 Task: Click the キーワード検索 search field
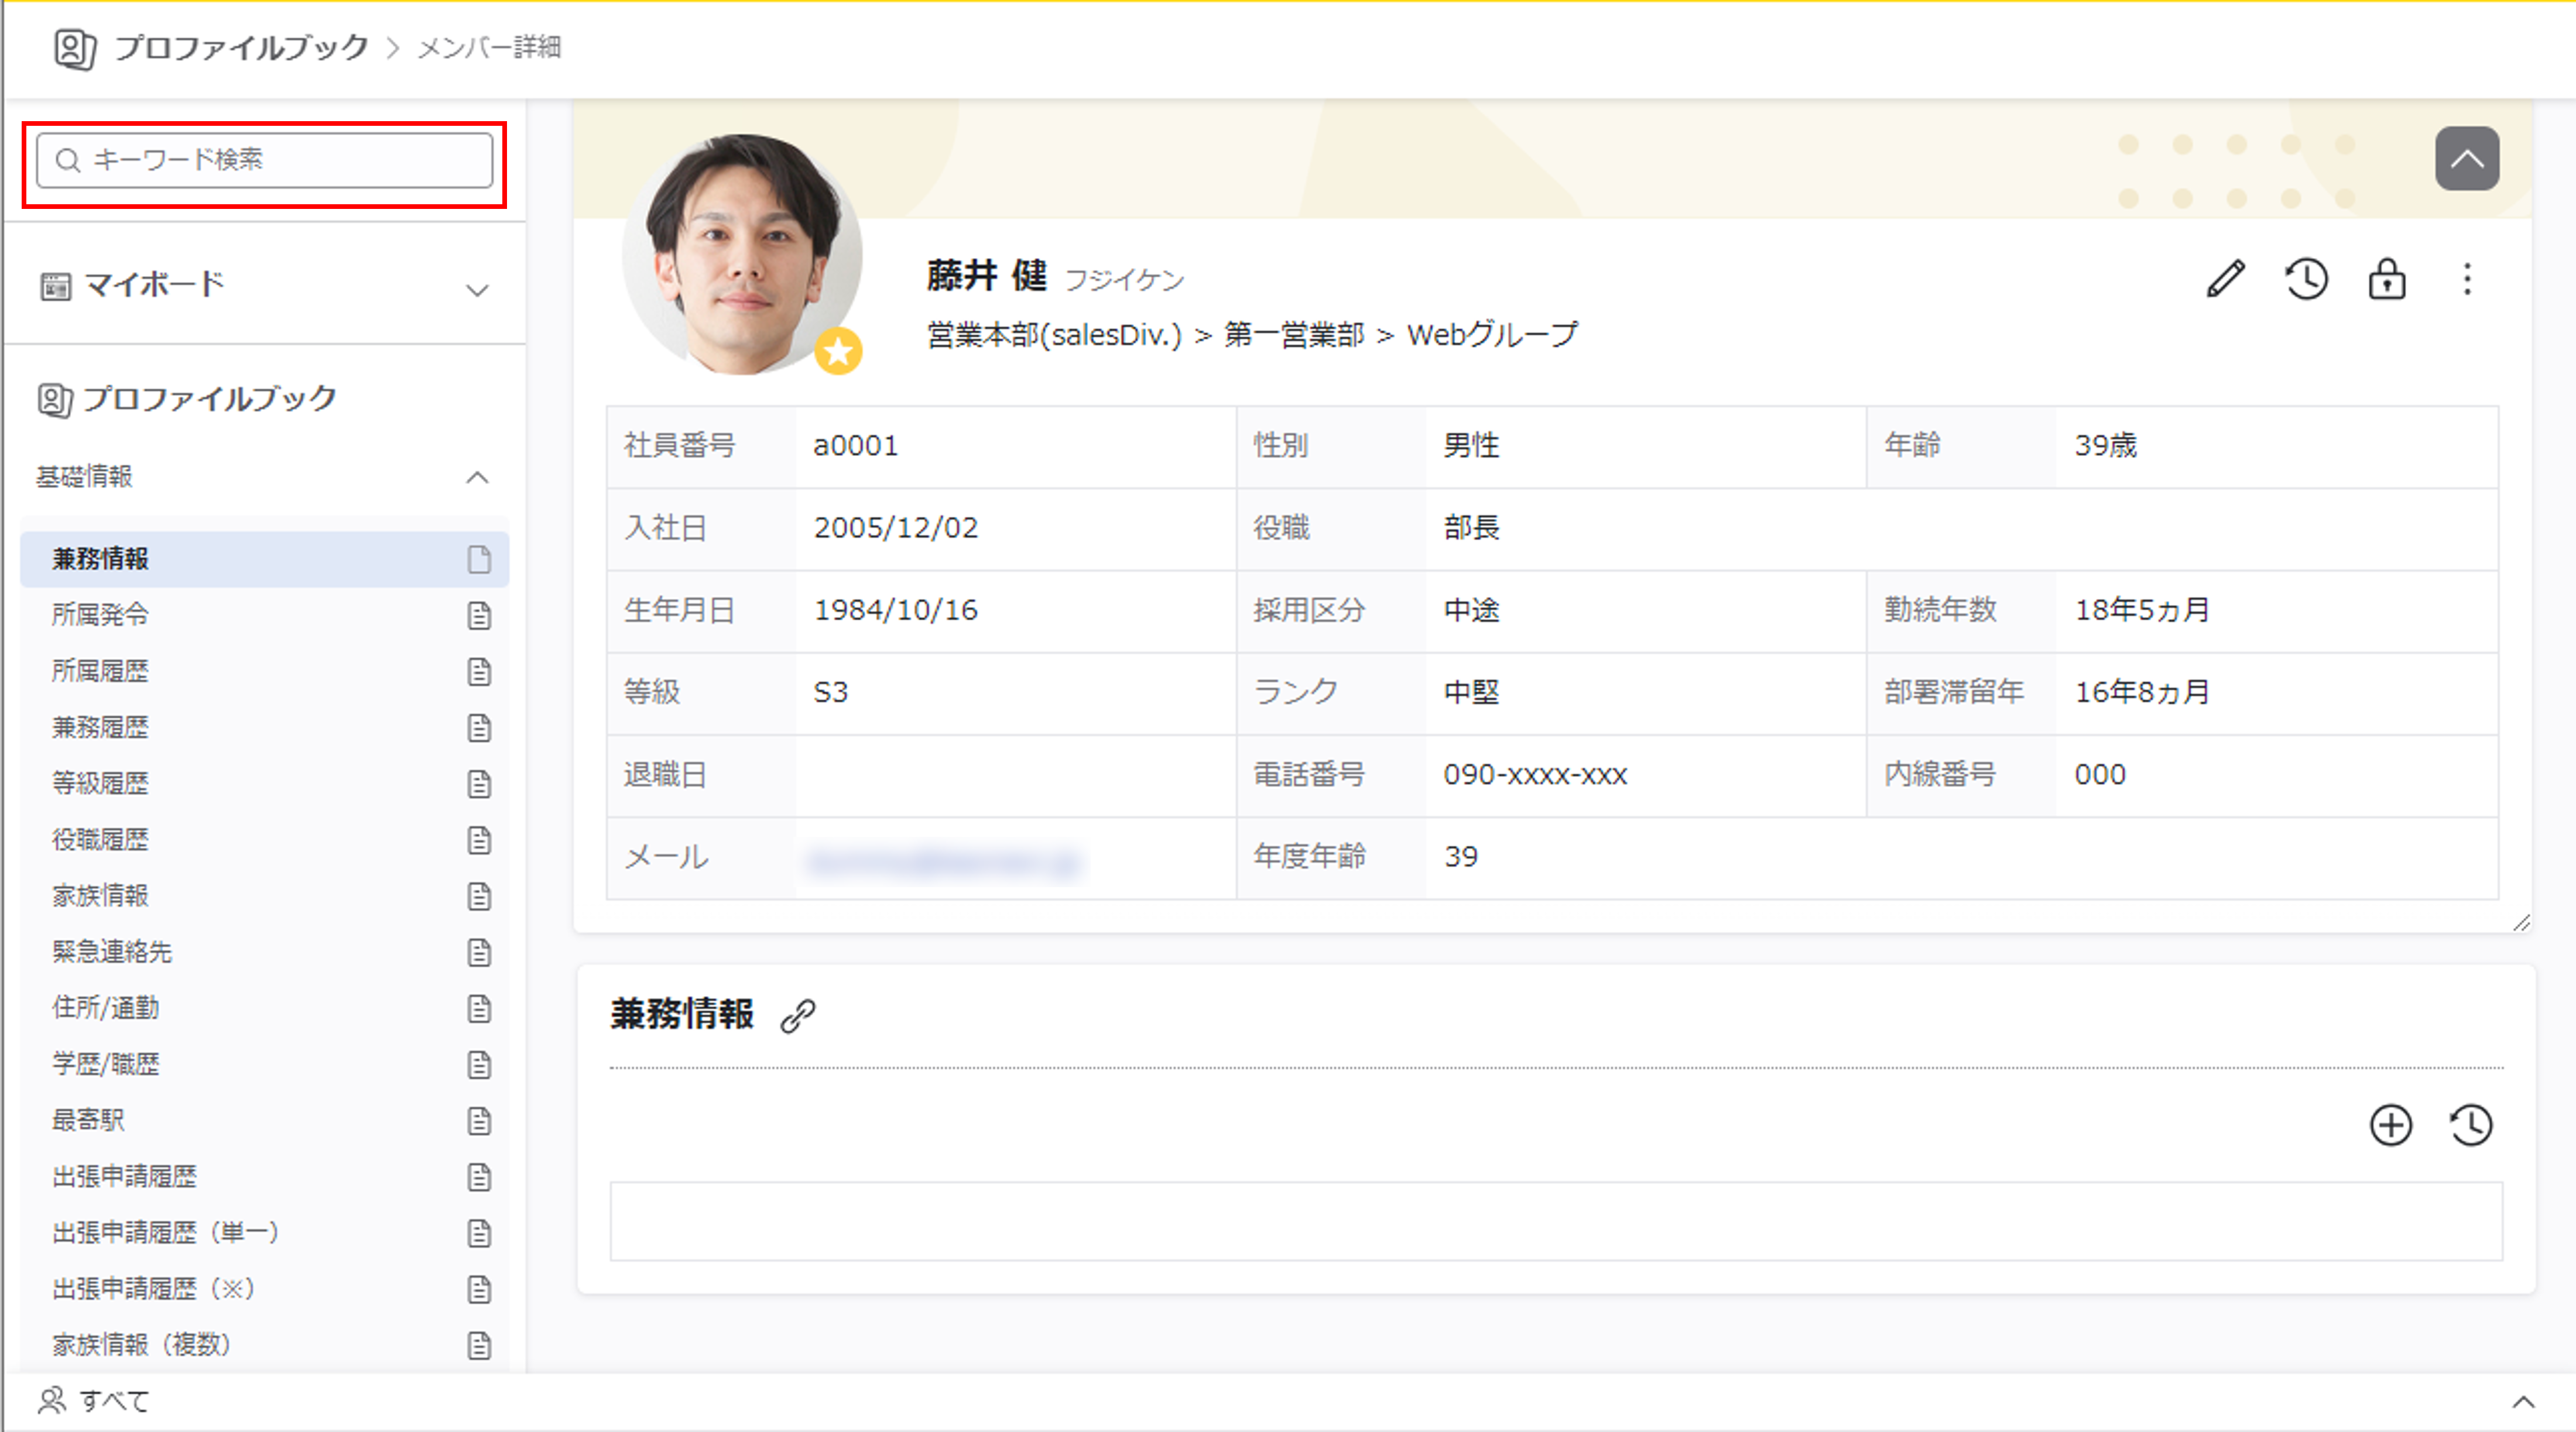[265, 160]
